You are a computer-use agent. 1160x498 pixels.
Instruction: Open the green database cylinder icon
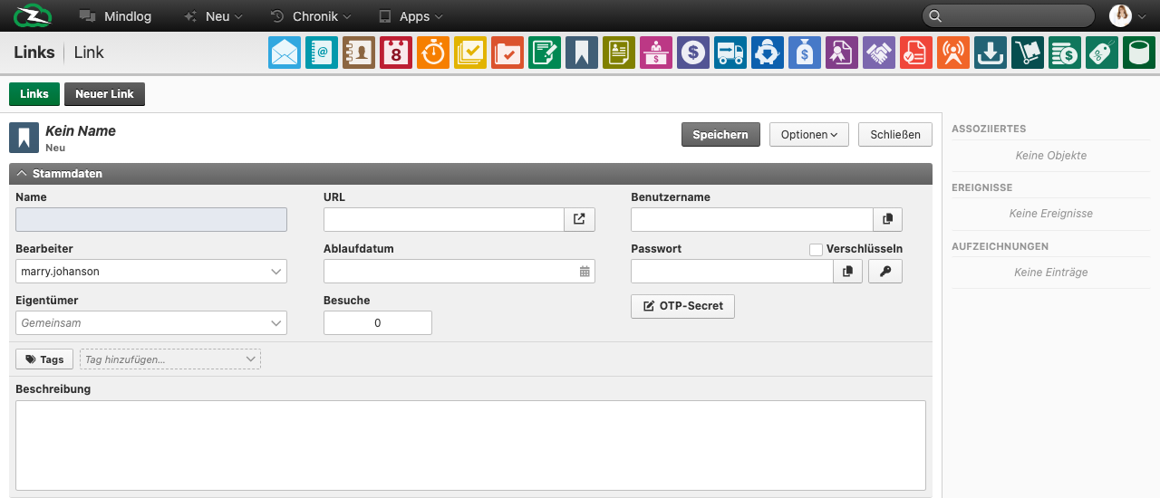1139,53
